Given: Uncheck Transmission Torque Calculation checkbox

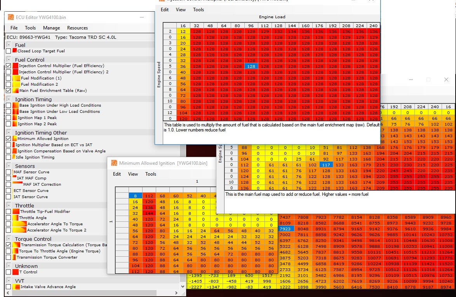Looking at the screenshot, I should [9, 245].
